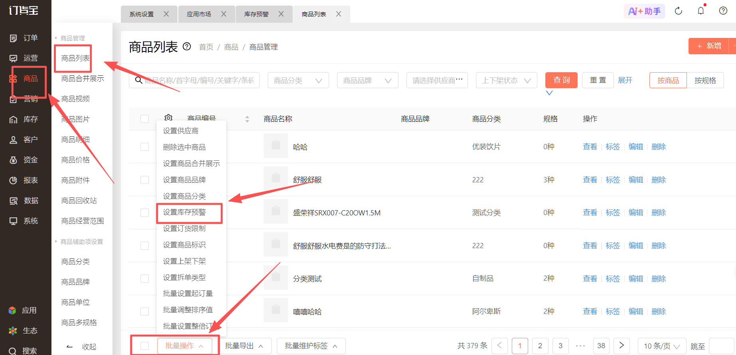Screen dimensions: 736x355
Task: Expand the 批量维护标签 menu
Action: 311,346
